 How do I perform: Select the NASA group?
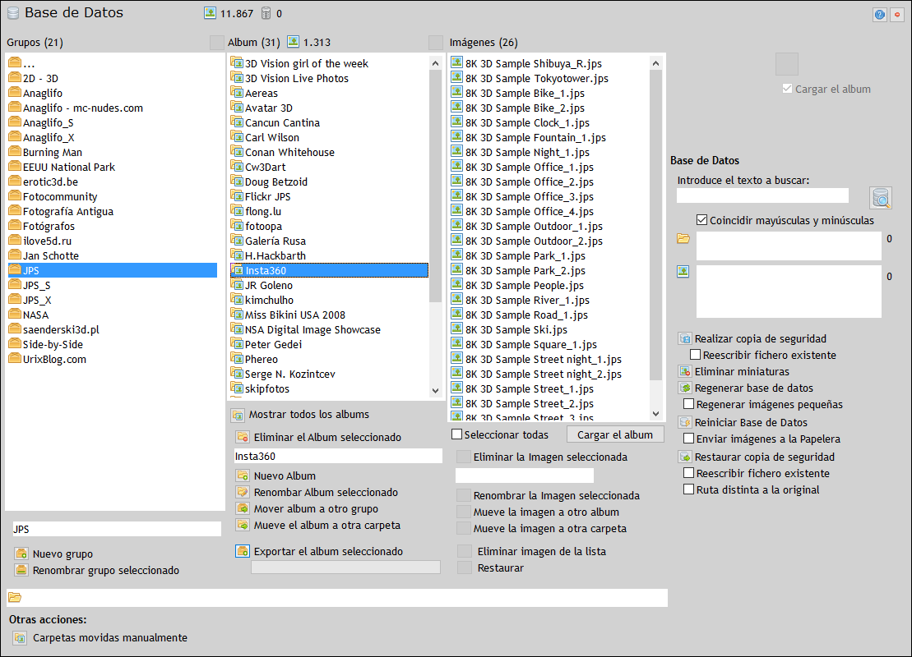point(35,315)
